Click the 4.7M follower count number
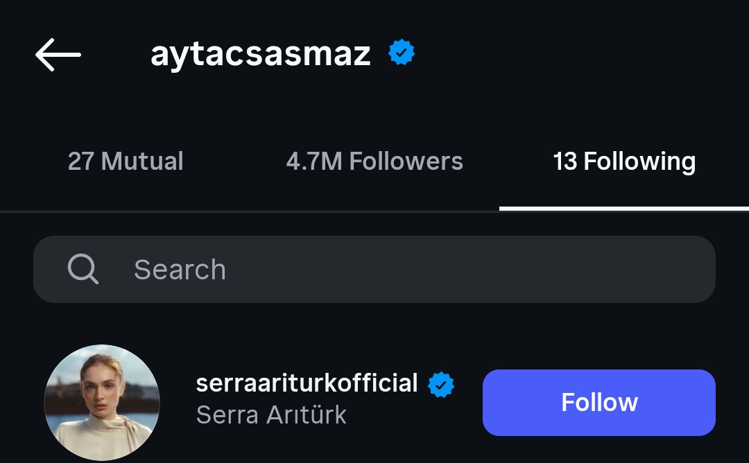Viewport: 749px width, 463px height. [x=314, y=161]
